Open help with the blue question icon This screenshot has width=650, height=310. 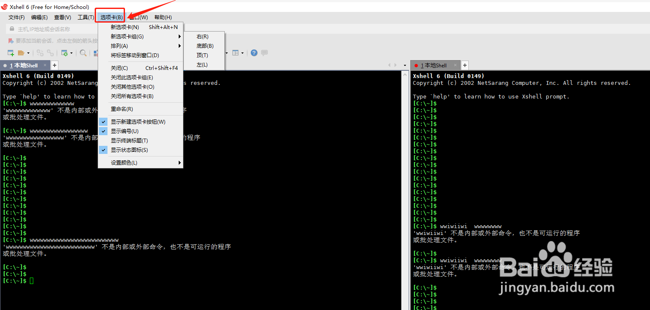pos(254,53)
